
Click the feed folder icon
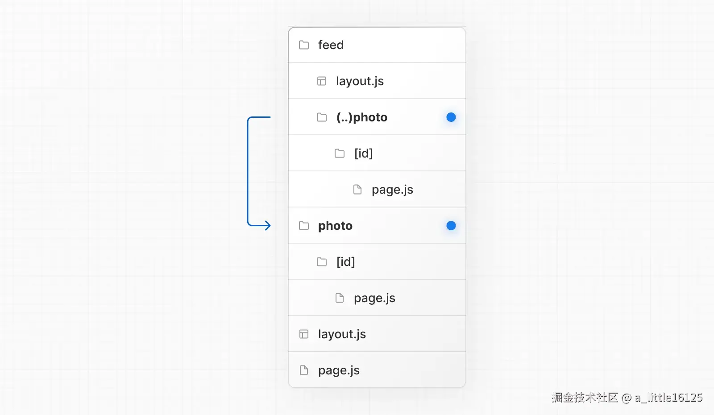coord(304,45)
